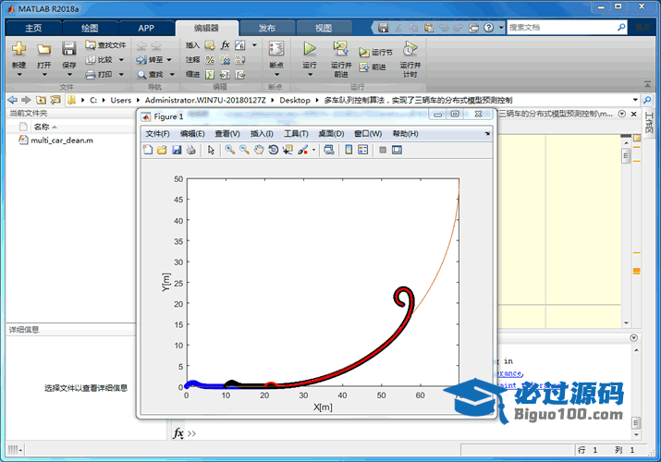The height and width of the screenshot is (462, 661).
Task: Click the Find (查找) magnifier icon
Action: 141,75
